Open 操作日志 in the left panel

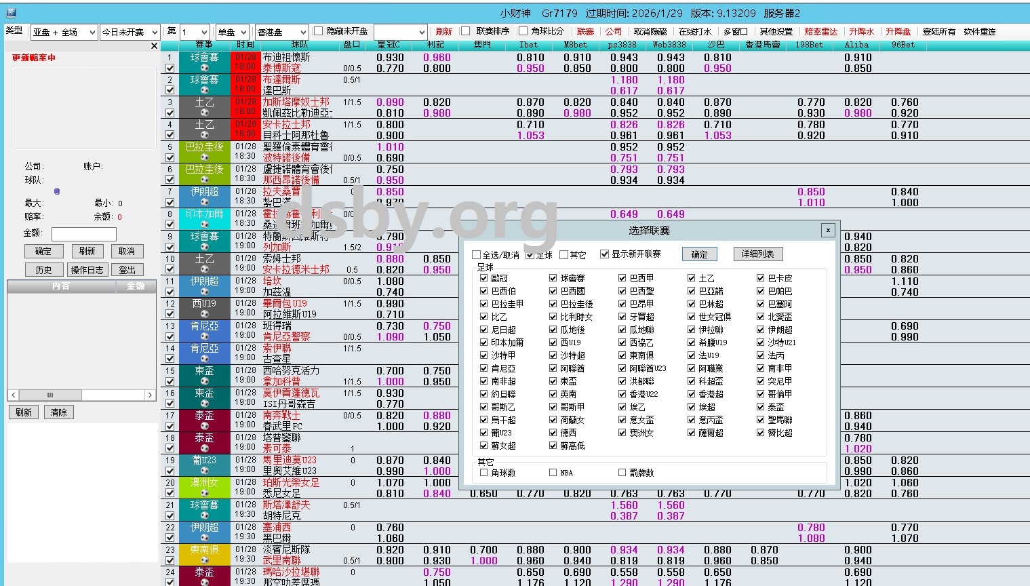point(87,269)
